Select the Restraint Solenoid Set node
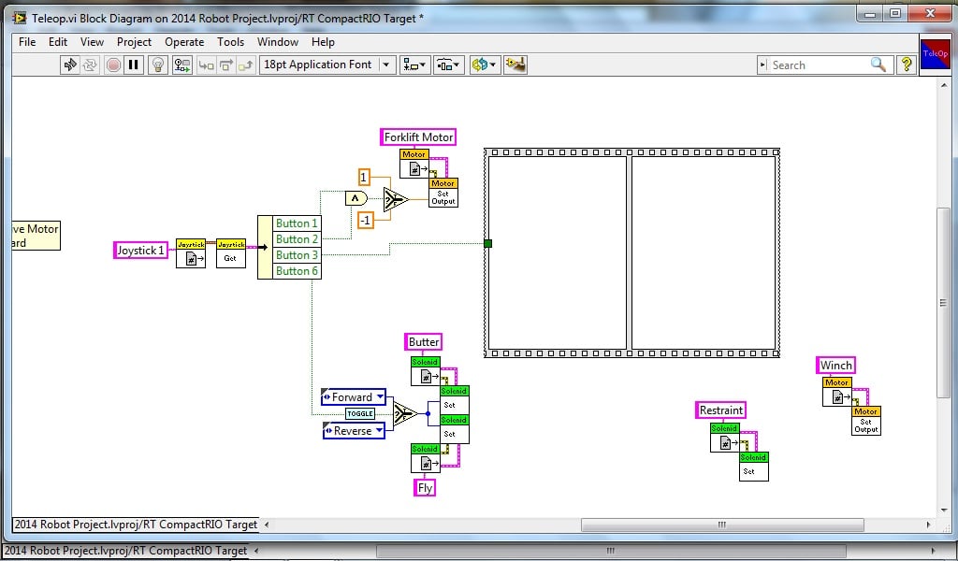 click(754, 467)
